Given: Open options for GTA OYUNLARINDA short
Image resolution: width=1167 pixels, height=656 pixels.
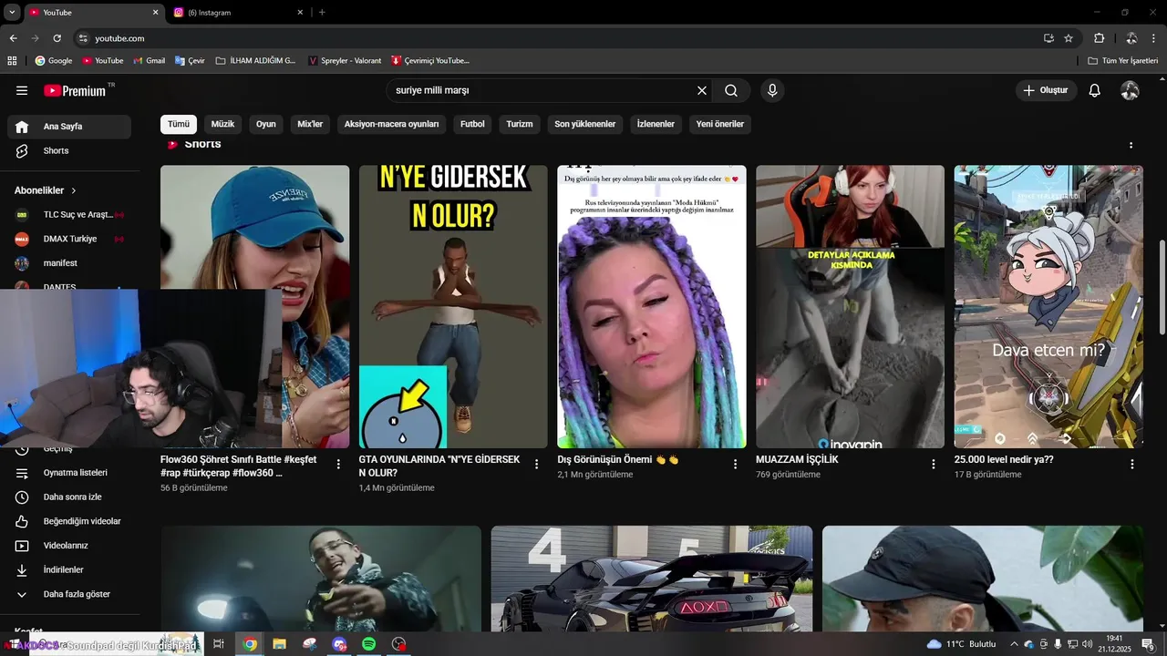Looking at the screenshot, I should (x=536, y=464).
